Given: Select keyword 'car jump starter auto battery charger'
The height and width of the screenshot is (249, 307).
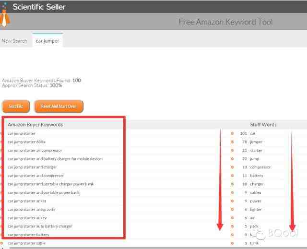Looking at the screenshot, I should 40,226.
